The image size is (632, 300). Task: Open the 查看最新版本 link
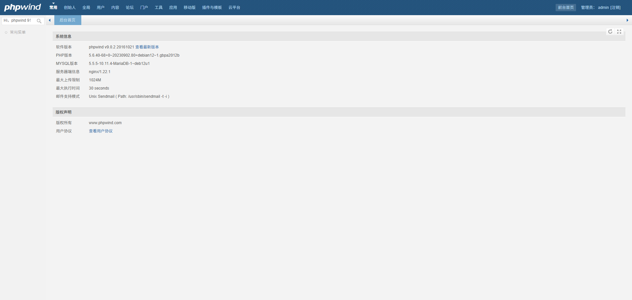[x=147, y=47]
